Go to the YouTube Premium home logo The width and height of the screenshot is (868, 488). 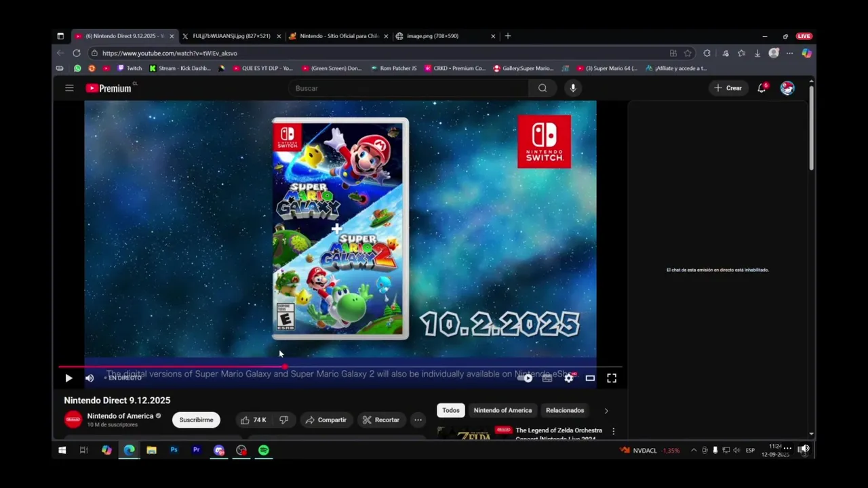tap(108, 88)
